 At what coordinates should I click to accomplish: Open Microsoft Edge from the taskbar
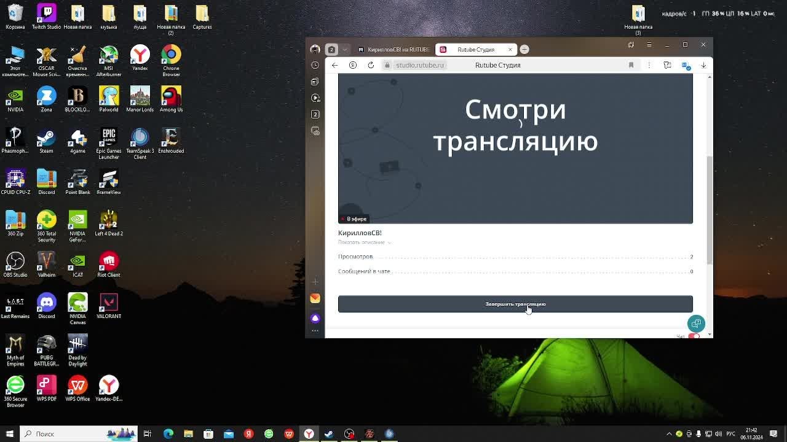[x=168, y=434]
